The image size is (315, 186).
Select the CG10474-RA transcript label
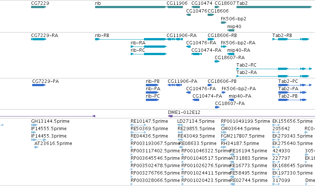(x=206, y=50)
